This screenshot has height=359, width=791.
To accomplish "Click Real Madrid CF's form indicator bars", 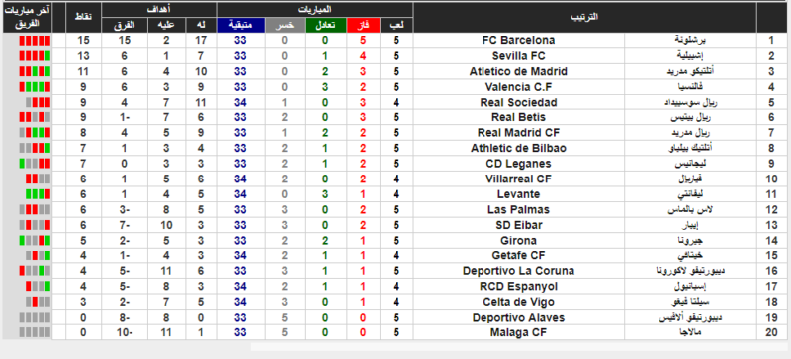I will (35, 133).
